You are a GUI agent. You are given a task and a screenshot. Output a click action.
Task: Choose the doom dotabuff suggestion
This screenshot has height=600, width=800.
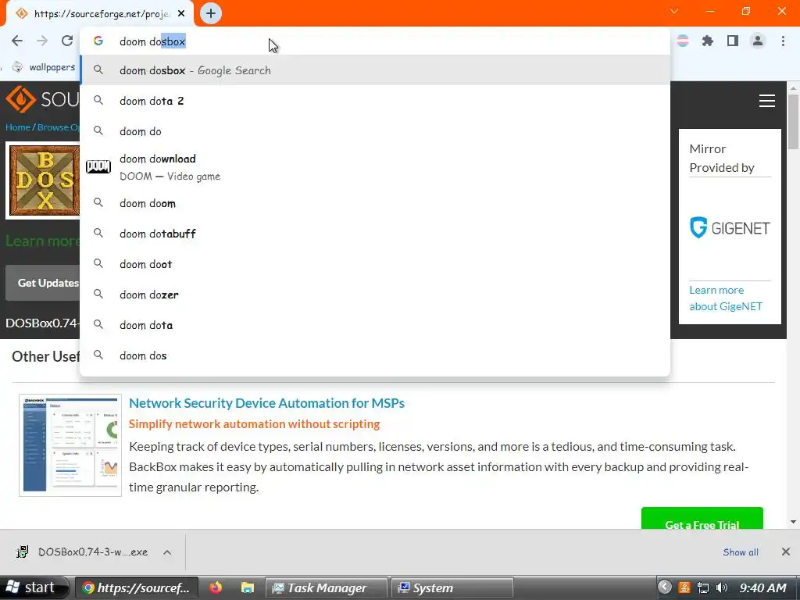pyautogui.click(x=375, y=234)
